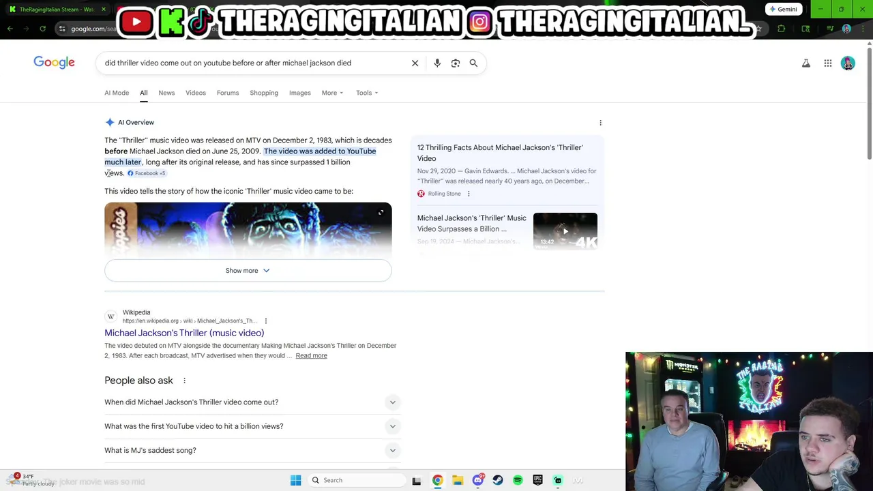Select the Videos search tab
This screenshot has height=491, width=873.
(196, 93)
